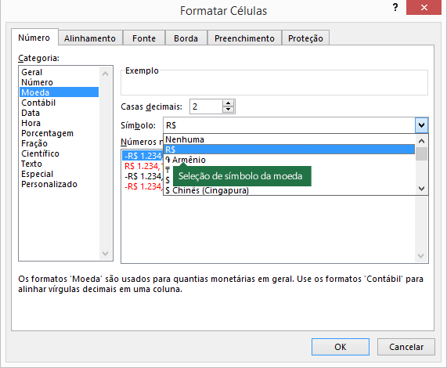Open help with question mark icon
This screenshot has width=447, height=368.
coord(395,7)
